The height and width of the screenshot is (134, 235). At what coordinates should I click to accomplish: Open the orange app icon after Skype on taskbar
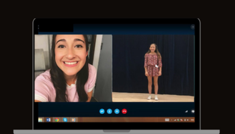point(74,120)
